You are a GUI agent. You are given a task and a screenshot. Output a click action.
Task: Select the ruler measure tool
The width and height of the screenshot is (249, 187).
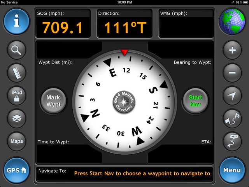(x=16, y=73)
